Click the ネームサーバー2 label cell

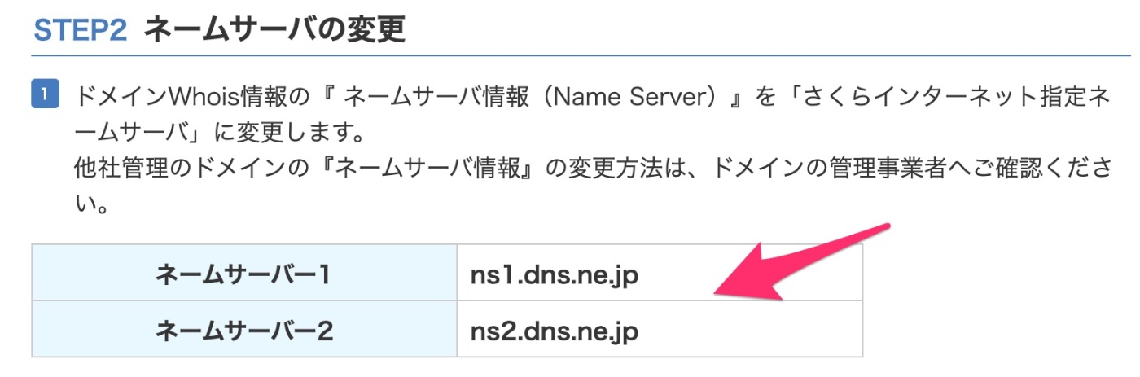(x=244, y=329)
